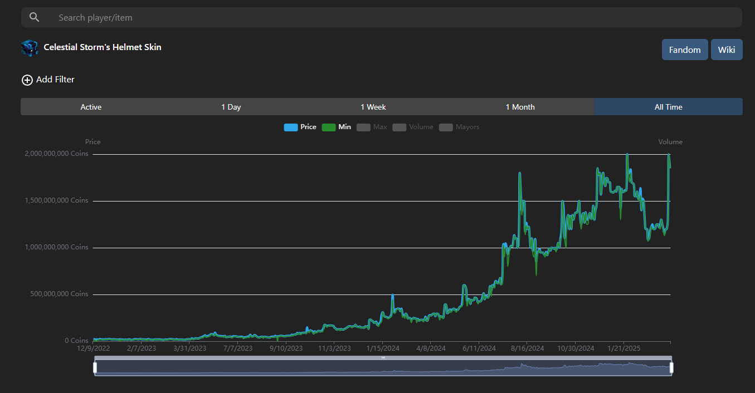This screenshot has height=393, width=755.
Task: Click the green Min legend swatch
Action: click(329, 127)
